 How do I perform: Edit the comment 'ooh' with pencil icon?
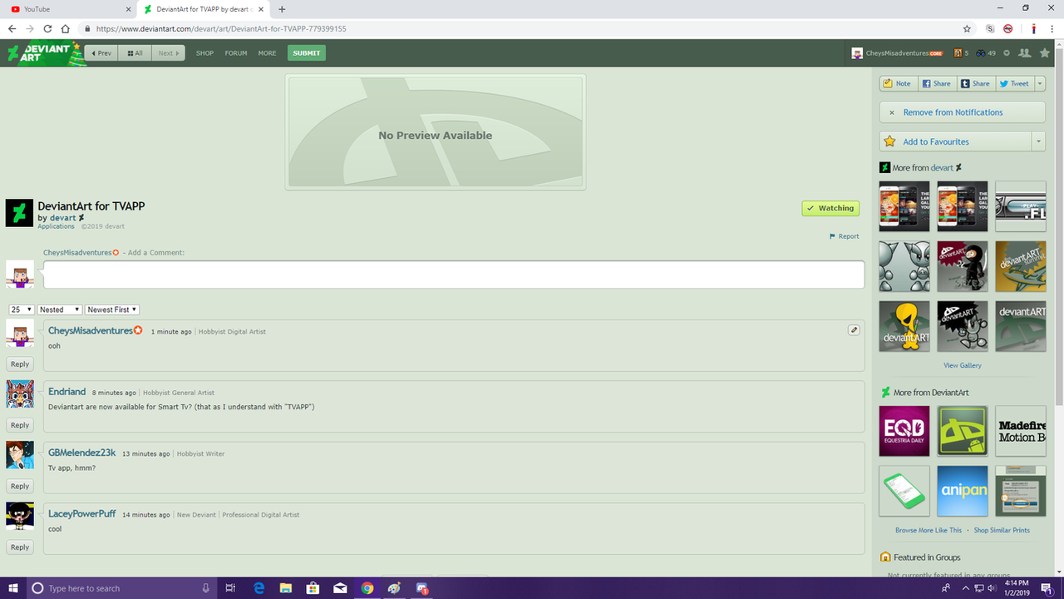click(854, 329)
